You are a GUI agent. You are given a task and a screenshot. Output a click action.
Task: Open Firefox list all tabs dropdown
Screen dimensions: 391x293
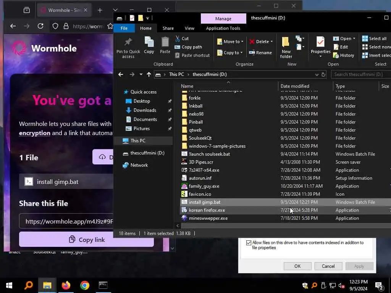tap(115, 10)
